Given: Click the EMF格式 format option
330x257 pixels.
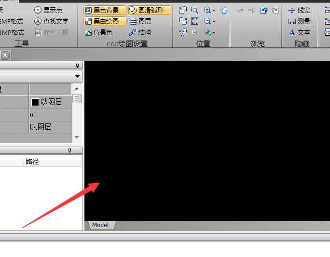Looking at the screenshot, I should [12, 21].
